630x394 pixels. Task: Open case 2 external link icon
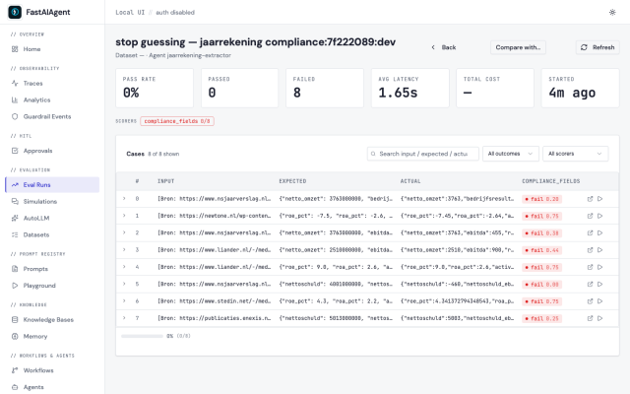(590, 232)
